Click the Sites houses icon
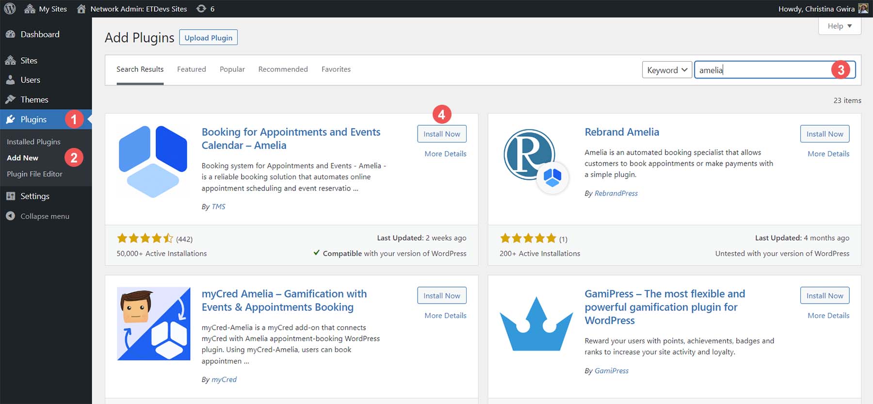 coord(10,61)
